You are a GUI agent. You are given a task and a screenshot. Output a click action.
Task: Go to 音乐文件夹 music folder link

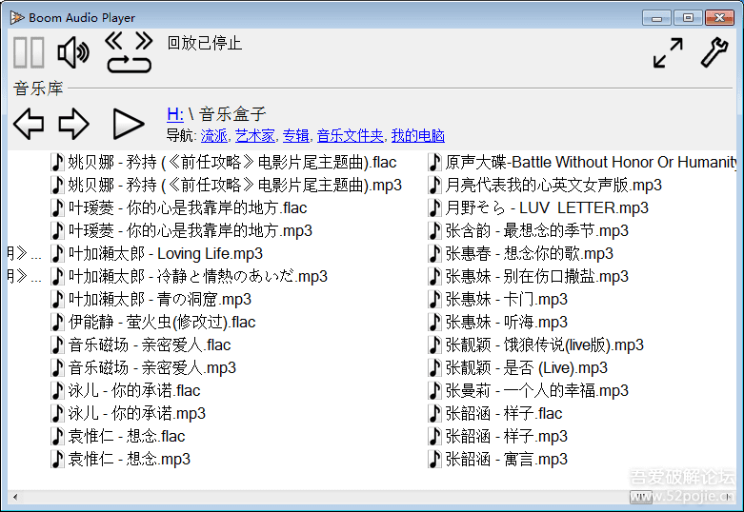pyautogui.click(x=351, y=136)
